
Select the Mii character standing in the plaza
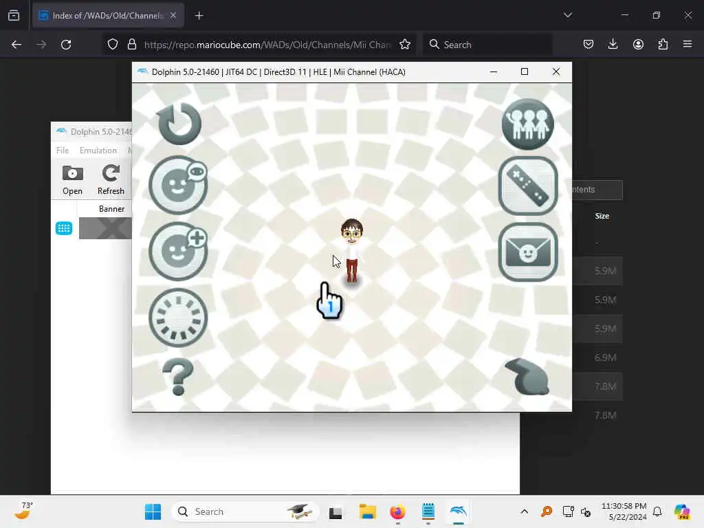[x=352, y=252]
